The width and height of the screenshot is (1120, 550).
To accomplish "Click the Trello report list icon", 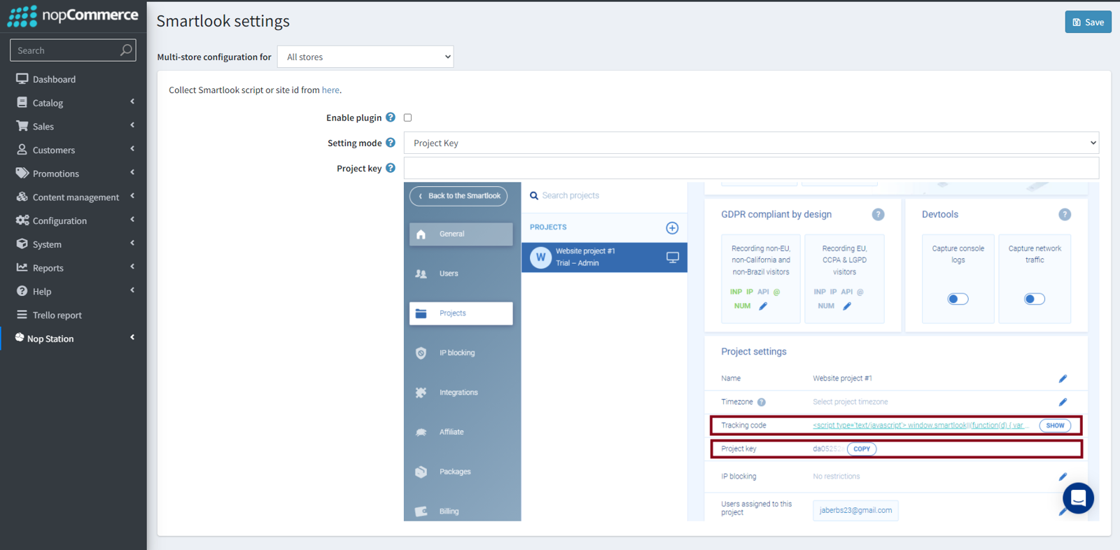I will coord(22,315).
